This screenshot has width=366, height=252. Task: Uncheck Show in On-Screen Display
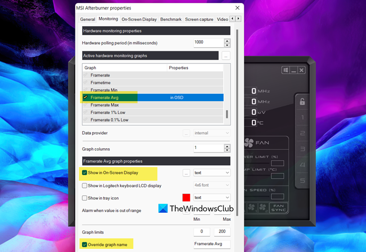tap(85, 173)
